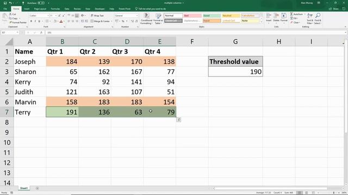
Task: Select the Format Painter tool
Action: (18, 22)
